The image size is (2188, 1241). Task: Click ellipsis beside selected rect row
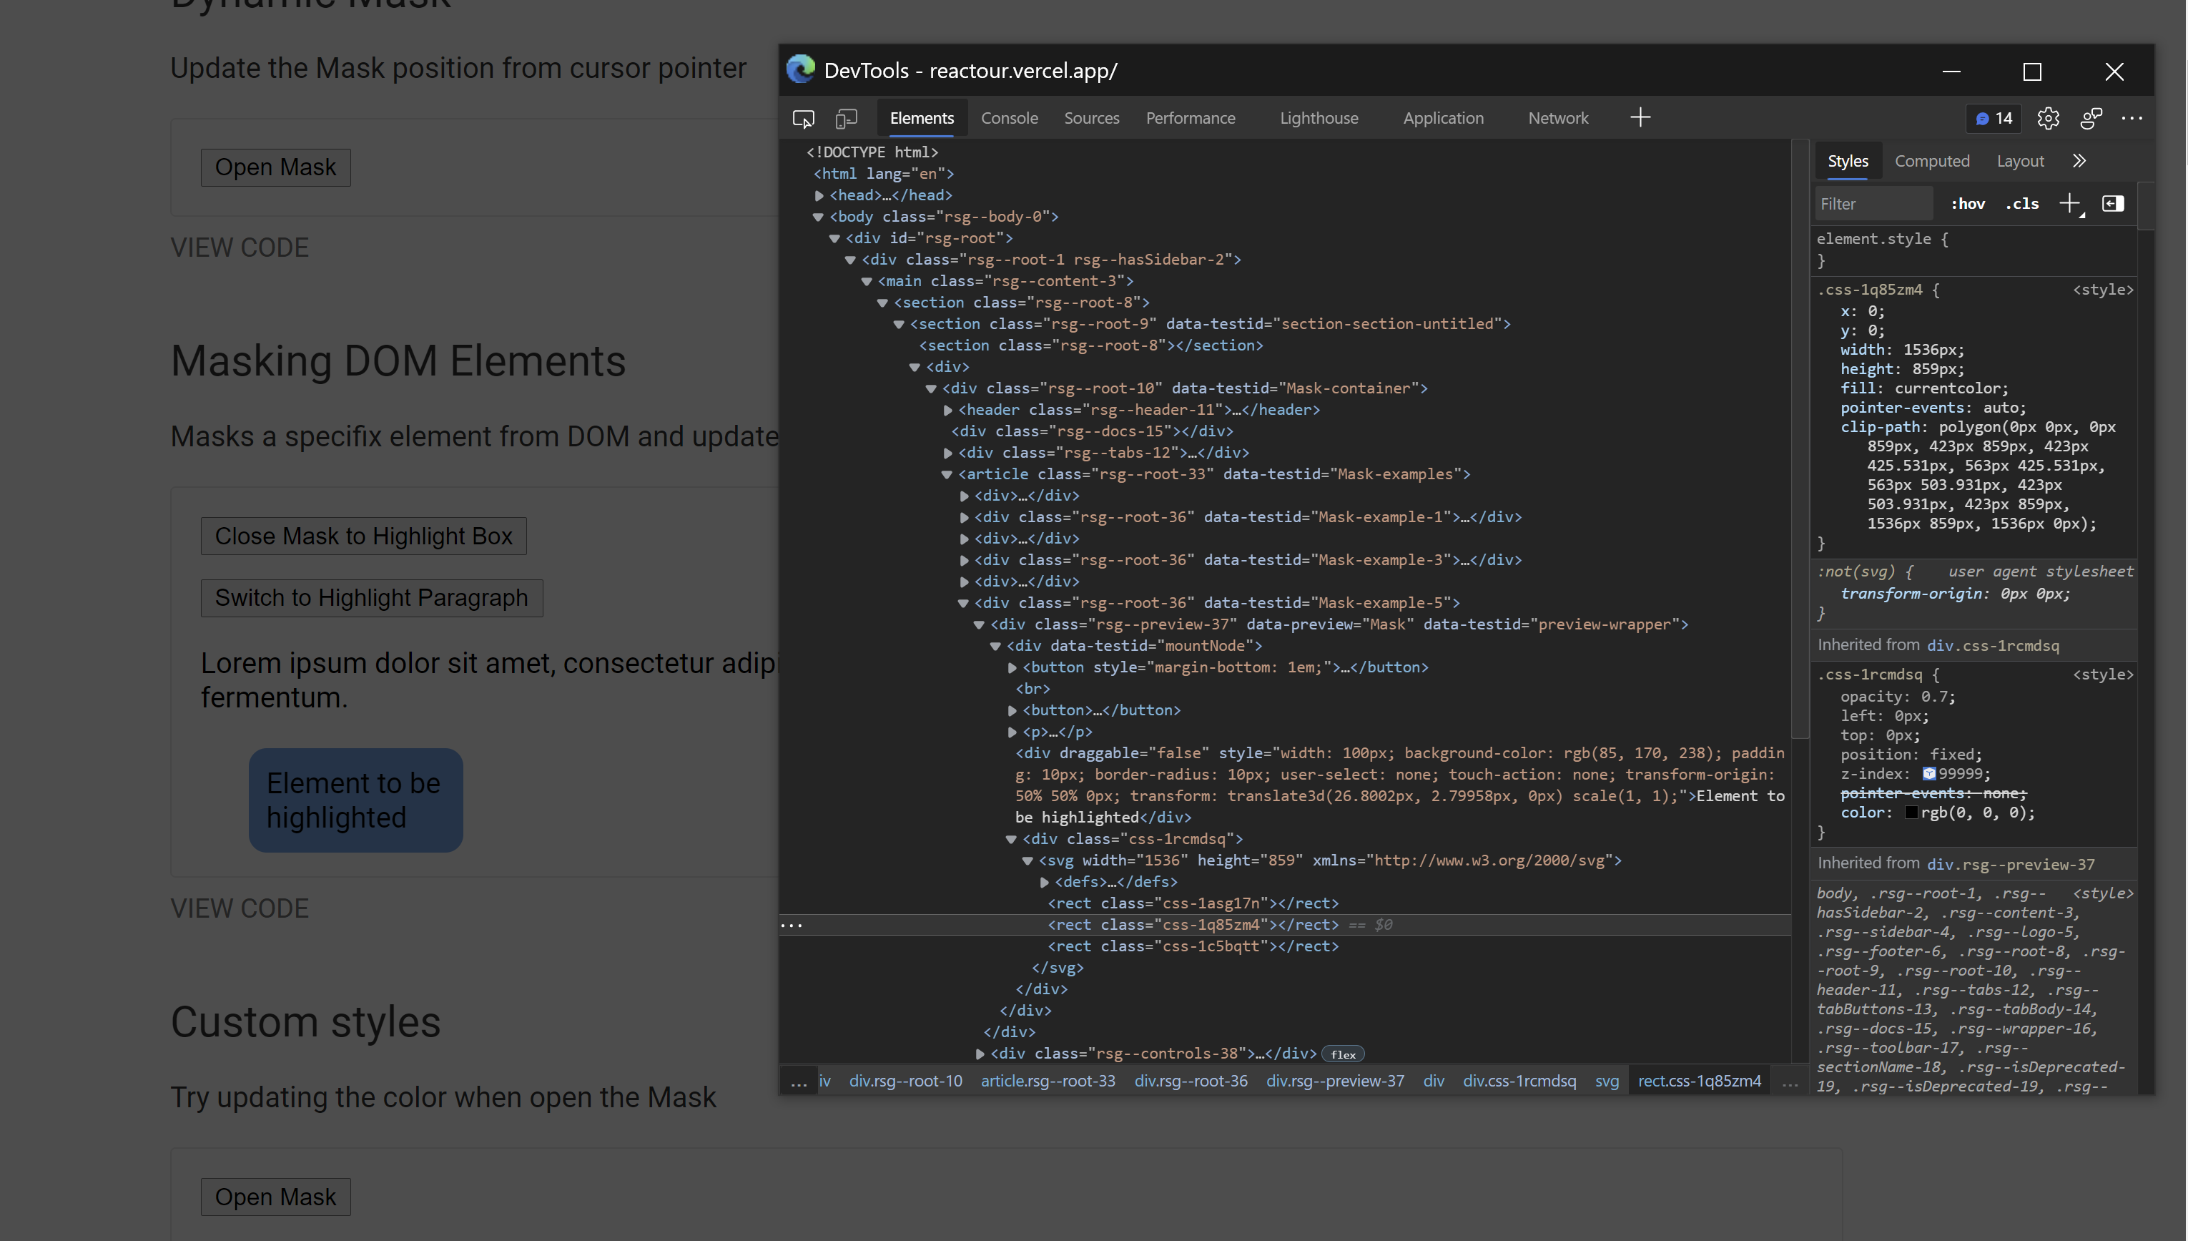pos(792,925)
